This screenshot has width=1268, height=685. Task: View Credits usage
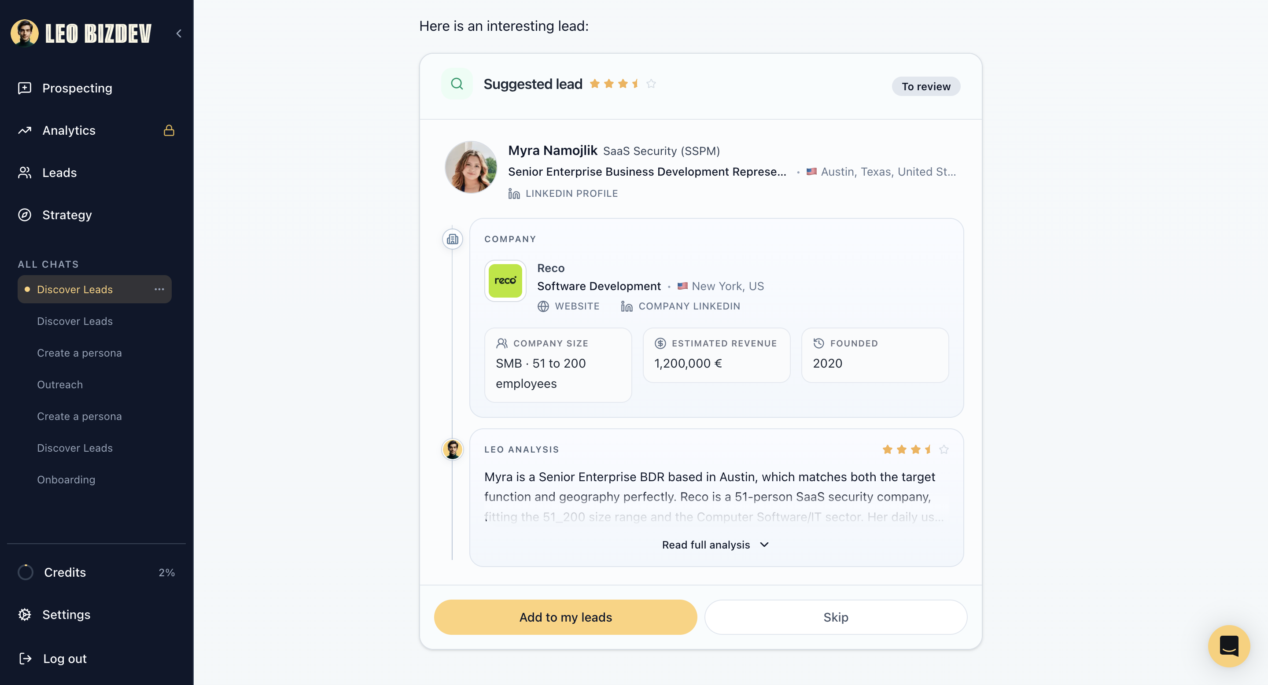point(96,572)
